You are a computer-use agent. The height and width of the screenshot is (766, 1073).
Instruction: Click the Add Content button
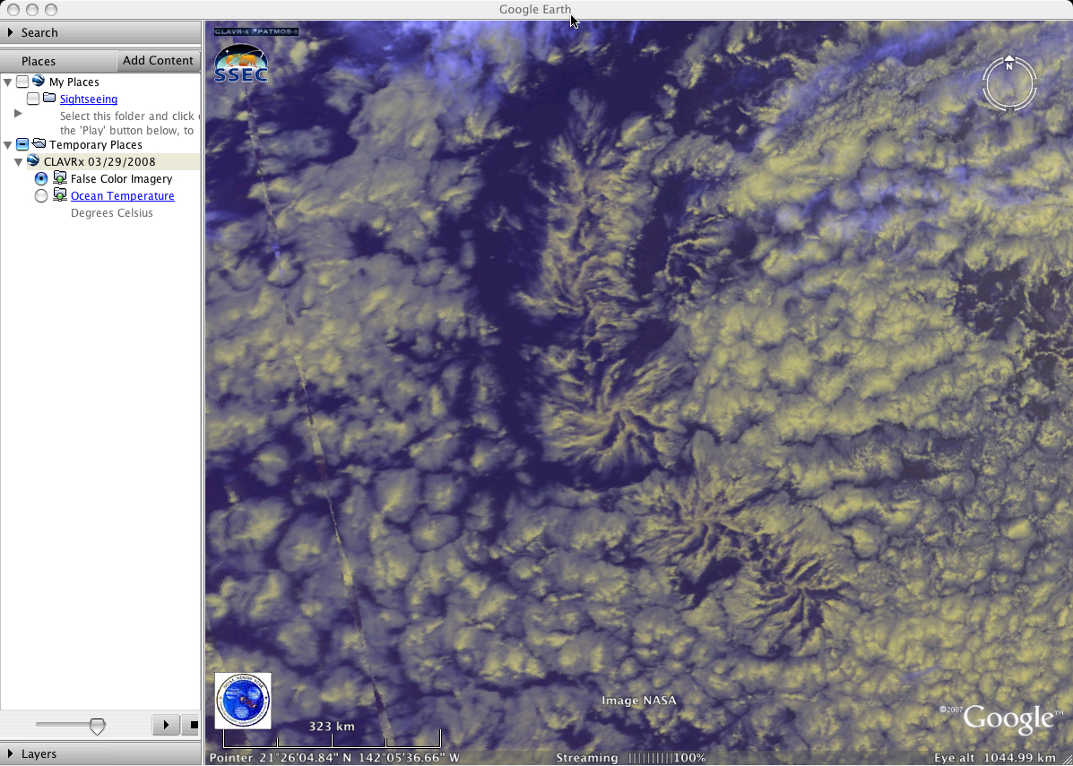click(x=158, y=60)
